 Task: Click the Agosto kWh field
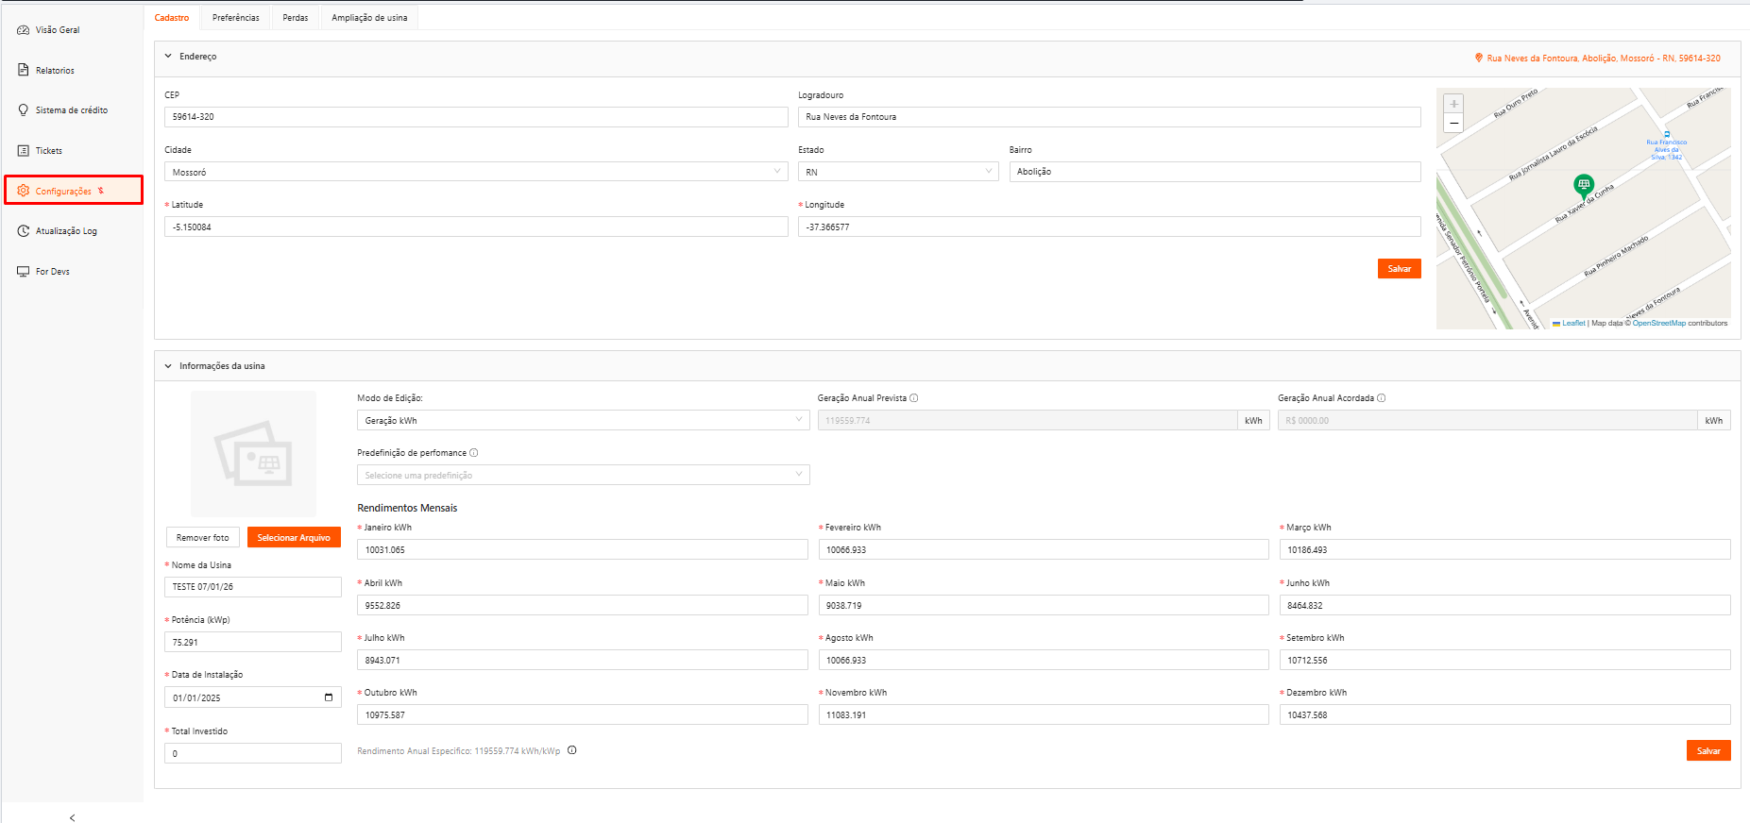pos(1044,660)
